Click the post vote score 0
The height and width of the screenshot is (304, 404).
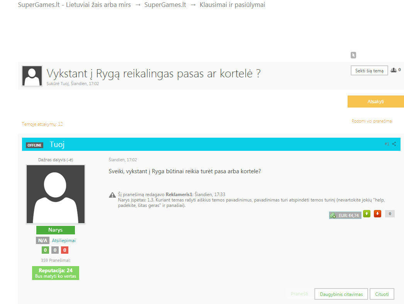pyautogui.click(x=390, y=213)
